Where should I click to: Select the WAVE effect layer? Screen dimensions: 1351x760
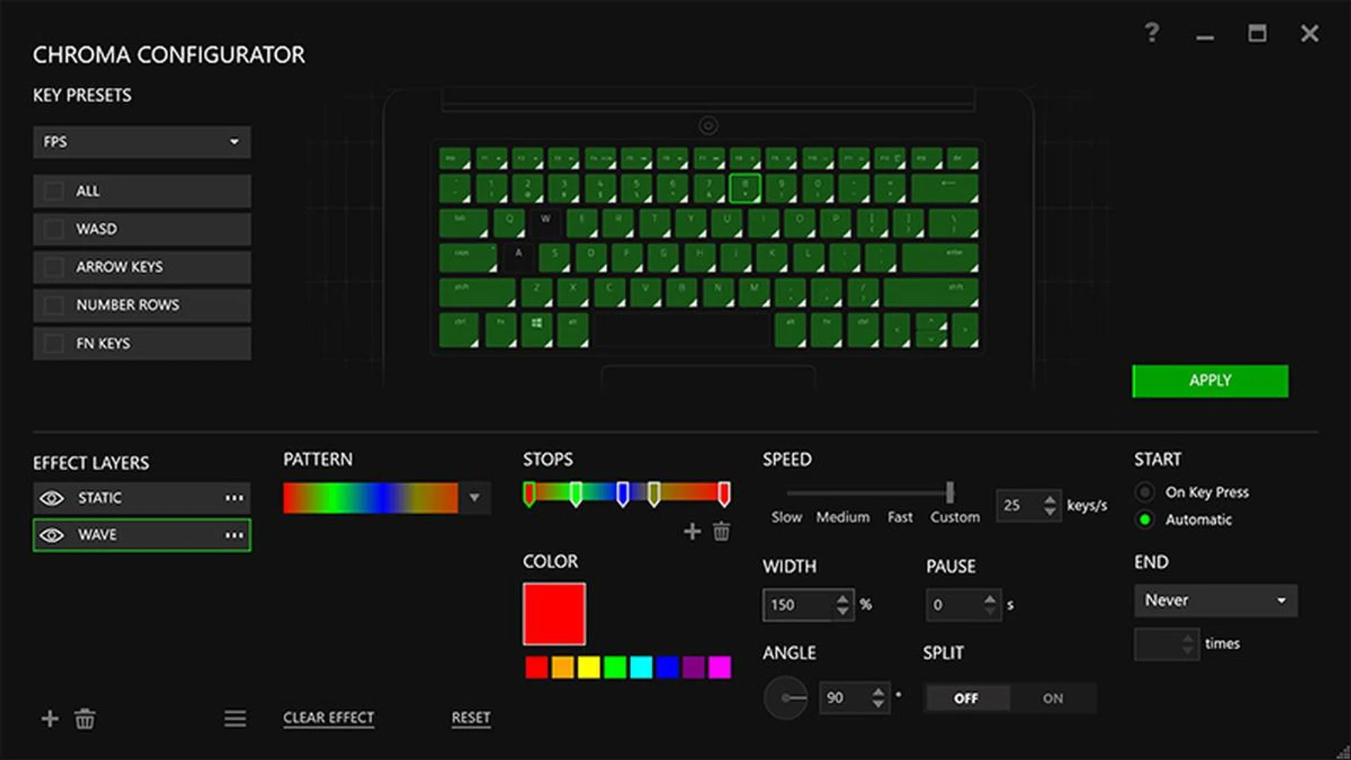pos(141,535)
